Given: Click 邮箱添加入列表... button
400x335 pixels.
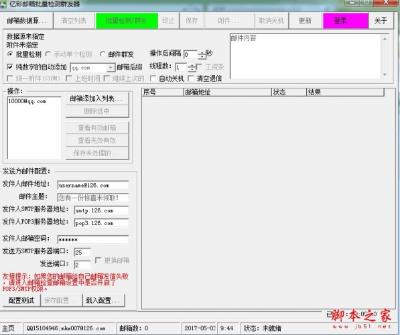Looking at the screenshot, I should click(97, 98).
